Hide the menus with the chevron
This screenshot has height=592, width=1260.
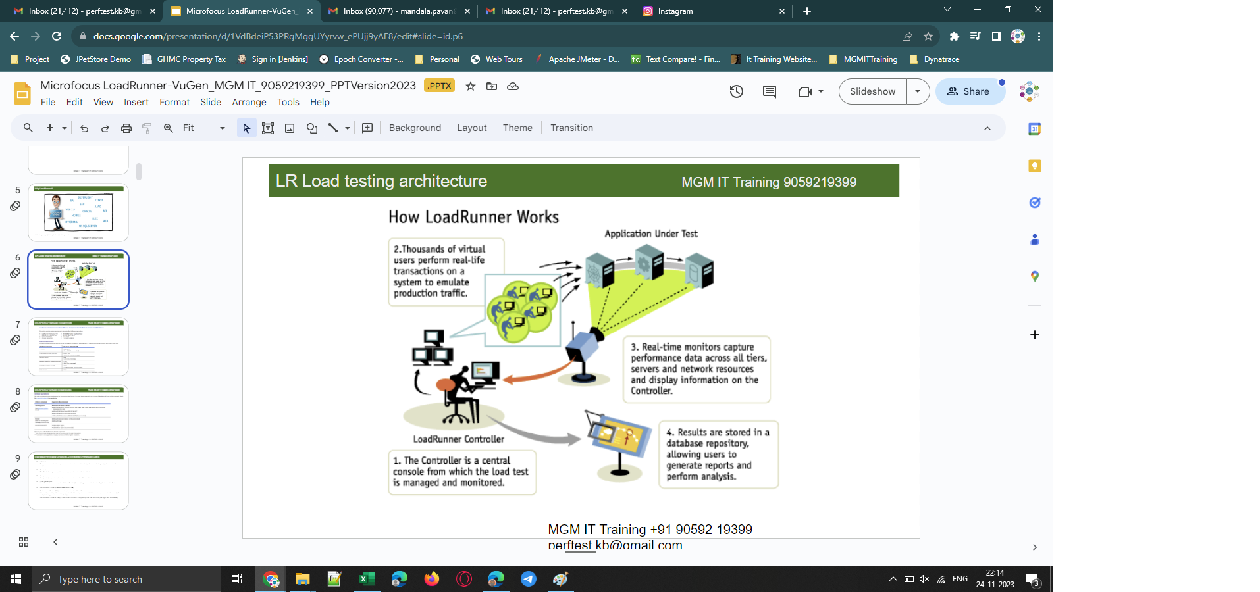(987, 128)
